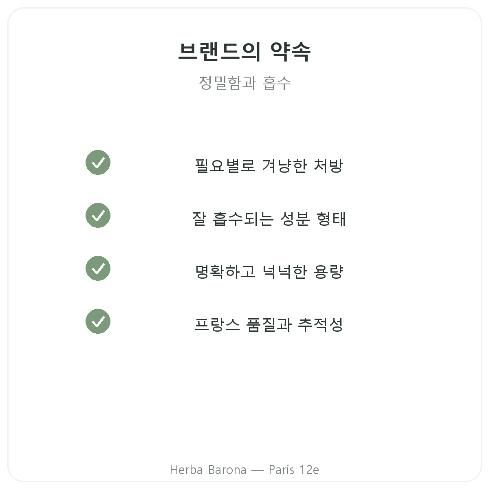This screenshot has width=489, height=489.
Task: Click the 브랜드의 약속 heading
Action: 244,52
